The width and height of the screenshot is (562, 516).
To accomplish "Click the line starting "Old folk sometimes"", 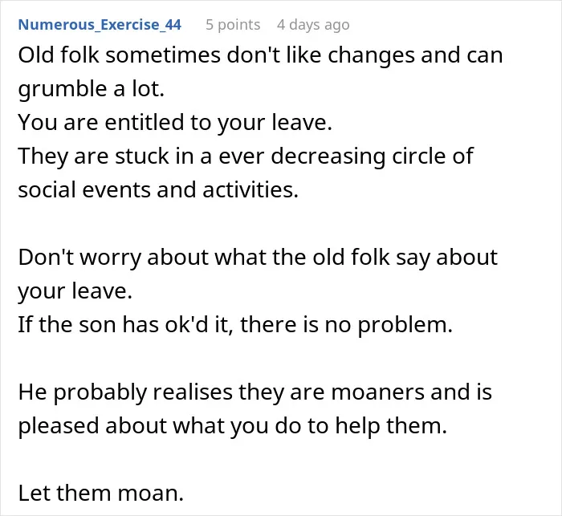I will point(261,55).
